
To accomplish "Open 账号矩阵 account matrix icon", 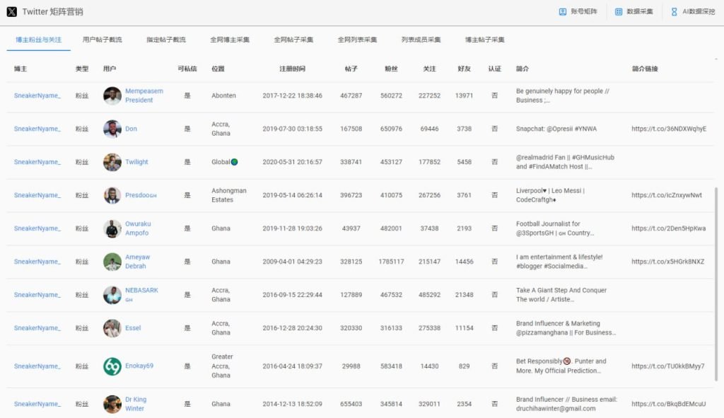I will (563, 12).
